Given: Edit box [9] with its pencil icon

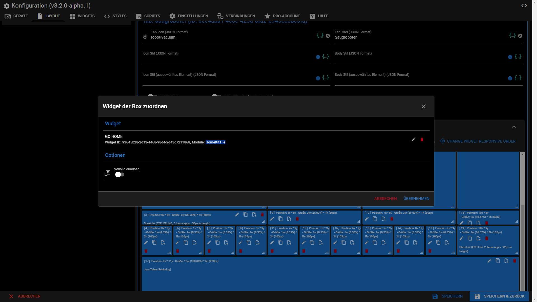Looking at the screenshot, I should pyautogui.click(x=272, y=219).
